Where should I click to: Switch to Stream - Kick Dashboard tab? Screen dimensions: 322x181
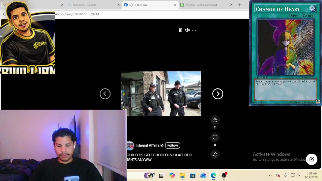click(206, 5)
